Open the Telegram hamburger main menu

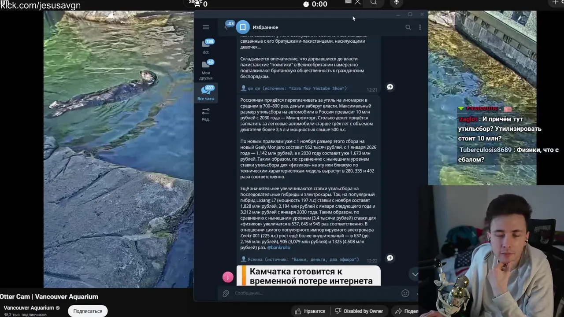pyautogui.click(x=206, y=27)
